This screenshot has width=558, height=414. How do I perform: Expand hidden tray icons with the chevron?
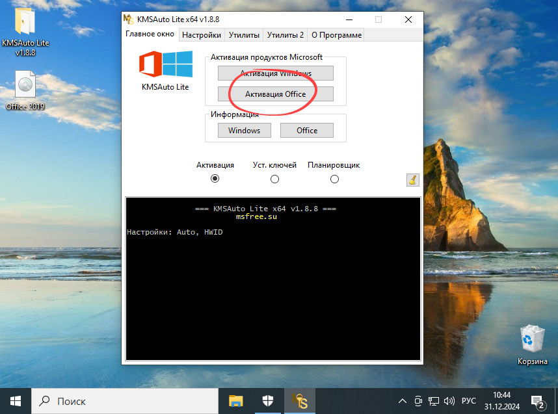(x=402, y=401)
